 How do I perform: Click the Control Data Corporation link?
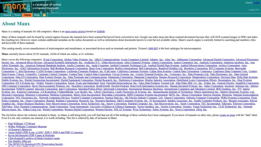(x=97, y=74)
